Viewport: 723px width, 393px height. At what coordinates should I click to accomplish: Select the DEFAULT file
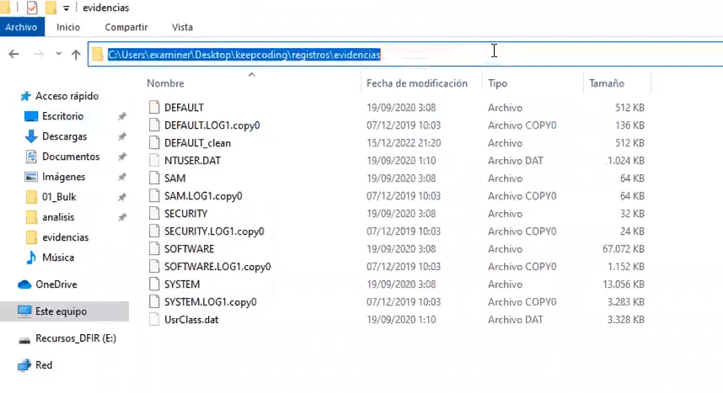184,108
